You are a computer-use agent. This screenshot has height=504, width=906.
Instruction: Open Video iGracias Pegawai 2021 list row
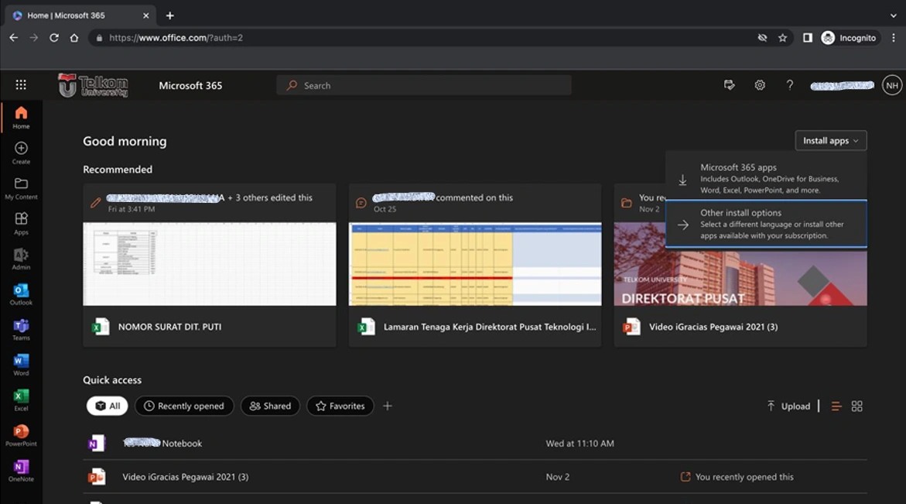tap(475, 477)
